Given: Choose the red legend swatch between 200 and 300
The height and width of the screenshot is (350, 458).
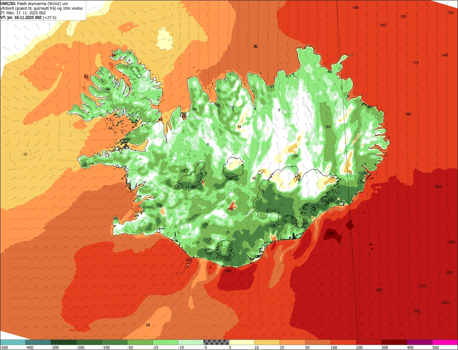Looking at the screenshot, I should coord(369,342).
